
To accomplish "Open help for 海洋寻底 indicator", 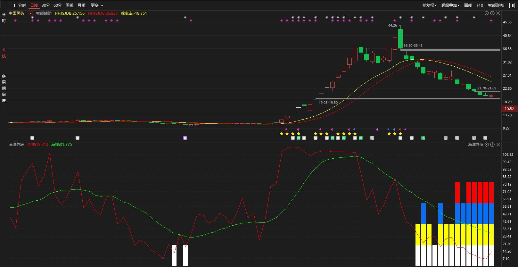I will click(492, 145).
